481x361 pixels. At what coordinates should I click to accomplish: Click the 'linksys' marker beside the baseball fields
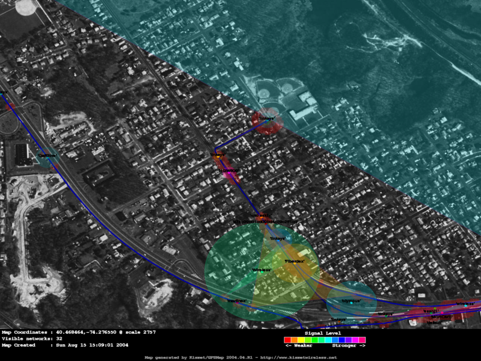(267, 119)
